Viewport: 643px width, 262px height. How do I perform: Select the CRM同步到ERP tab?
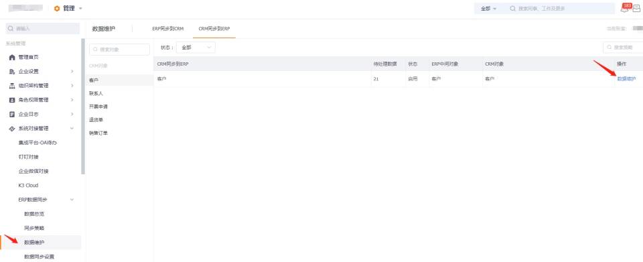click(x=214, y=29)
